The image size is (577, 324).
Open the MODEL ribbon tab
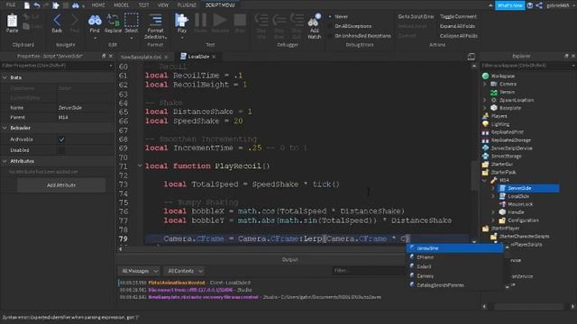click(121, 5)
